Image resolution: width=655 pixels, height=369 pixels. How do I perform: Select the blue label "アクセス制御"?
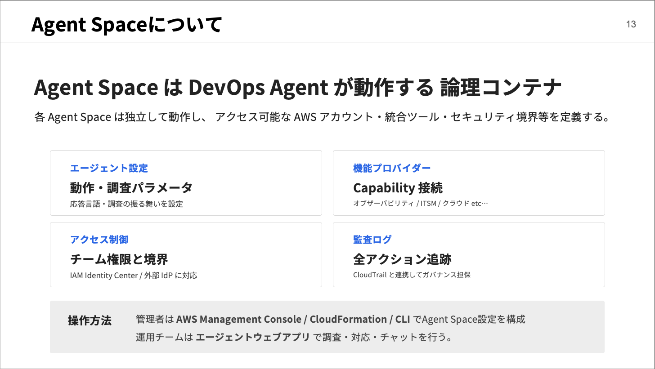point(99,240)
